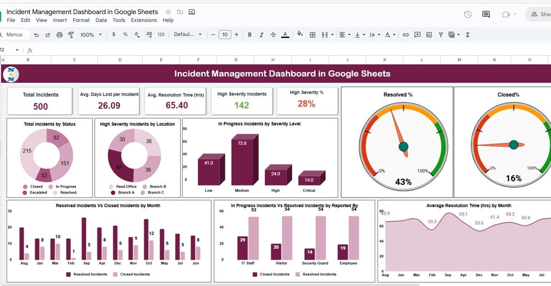551x286 pixels.
Task: Open the zoom 100% dropdown
Action: [x=91, y=35]
